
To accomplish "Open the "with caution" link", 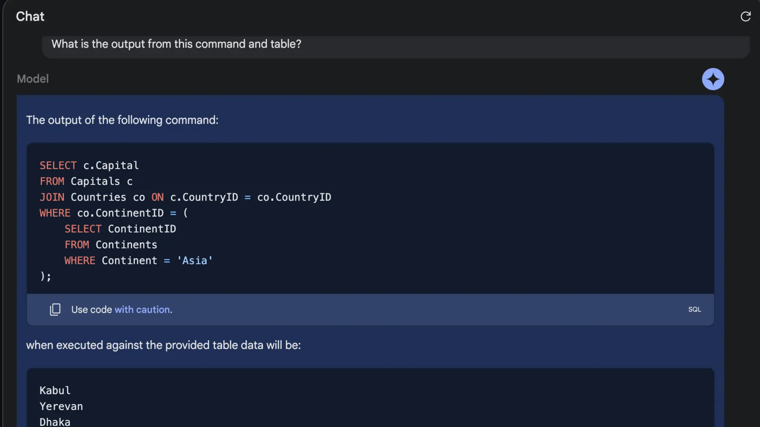I will click(143, 310).
